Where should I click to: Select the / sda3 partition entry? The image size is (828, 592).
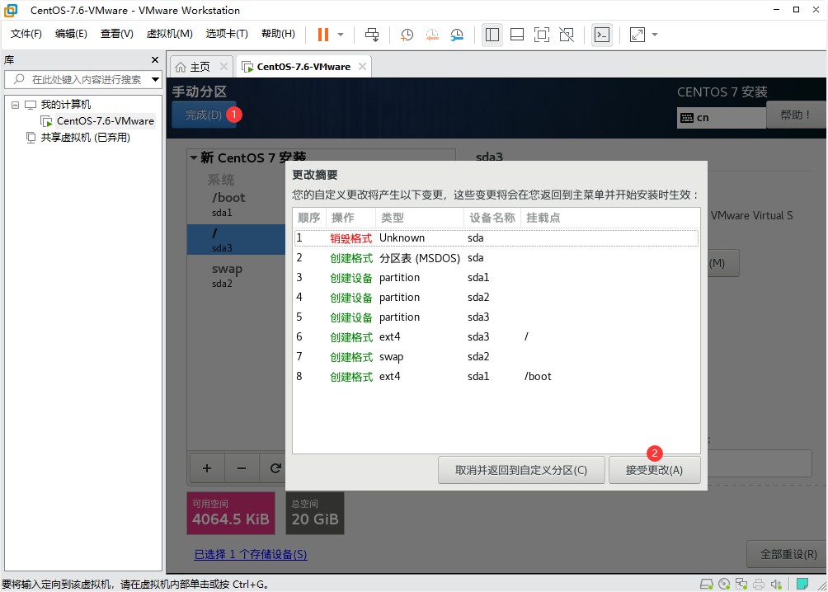pyautogui.click(x=237, y=239)
